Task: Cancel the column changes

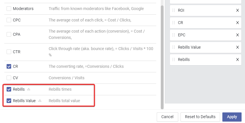Action: click(x=167, y=117)
